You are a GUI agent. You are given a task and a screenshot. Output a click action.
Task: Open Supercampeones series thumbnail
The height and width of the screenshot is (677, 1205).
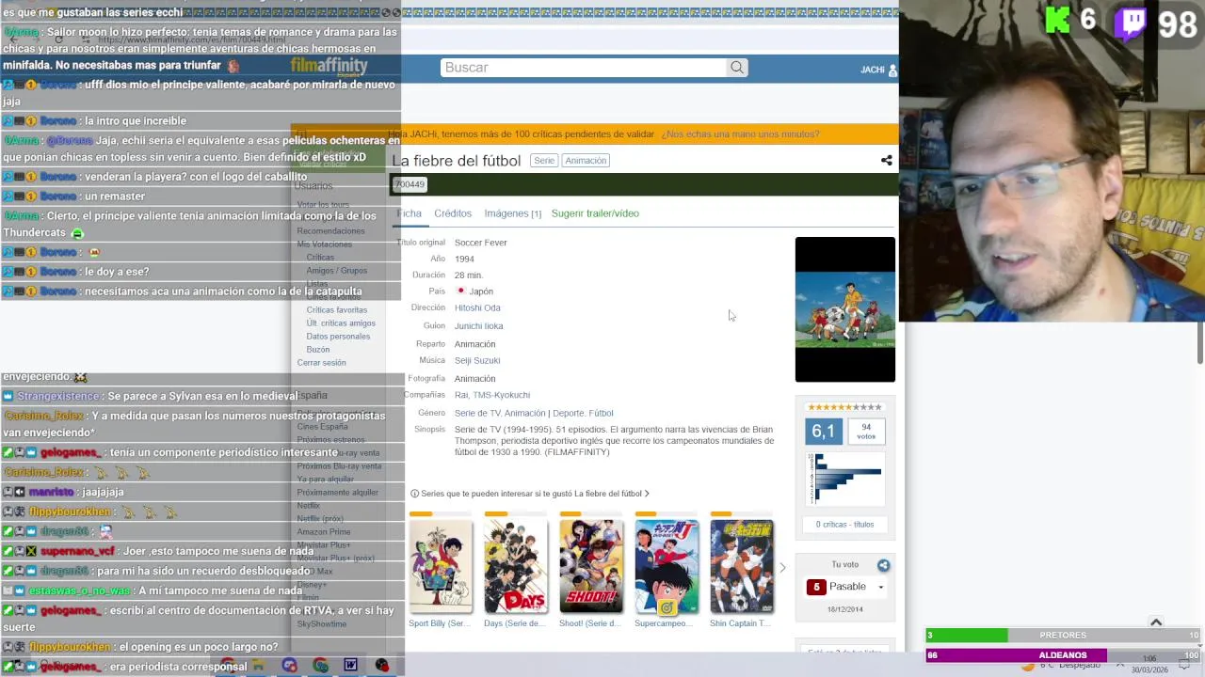(x=667, y=566)
